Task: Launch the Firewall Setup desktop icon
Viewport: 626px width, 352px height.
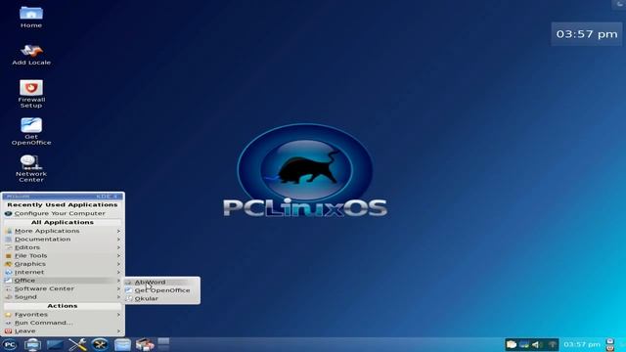Action: 31,94
